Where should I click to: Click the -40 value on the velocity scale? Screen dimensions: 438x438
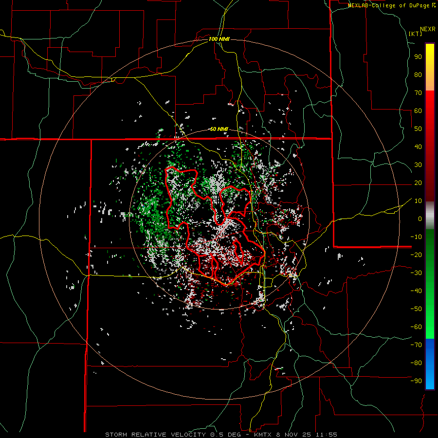click(x=416, y=291)
